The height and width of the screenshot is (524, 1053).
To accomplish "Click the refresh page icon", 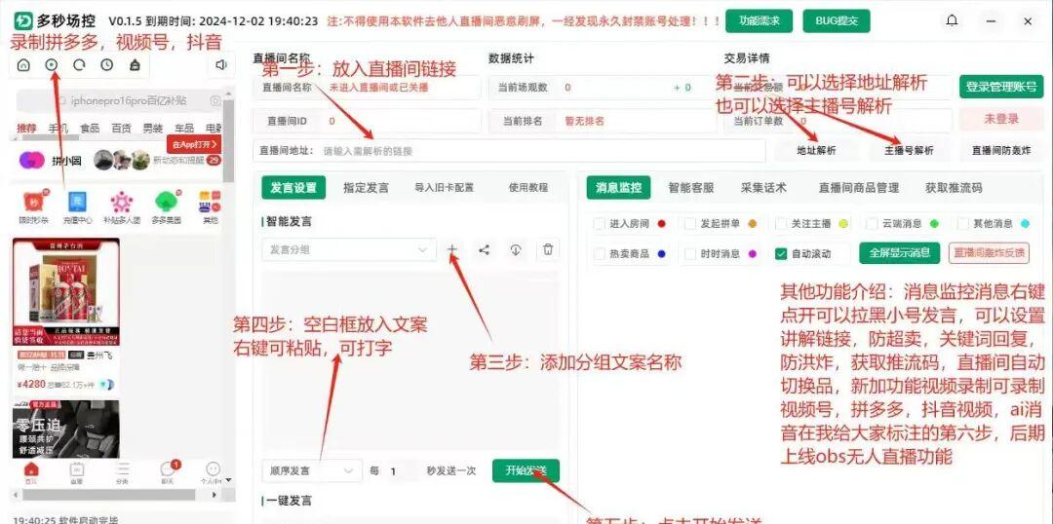I will pyautogui.click(x=79, y=65).
